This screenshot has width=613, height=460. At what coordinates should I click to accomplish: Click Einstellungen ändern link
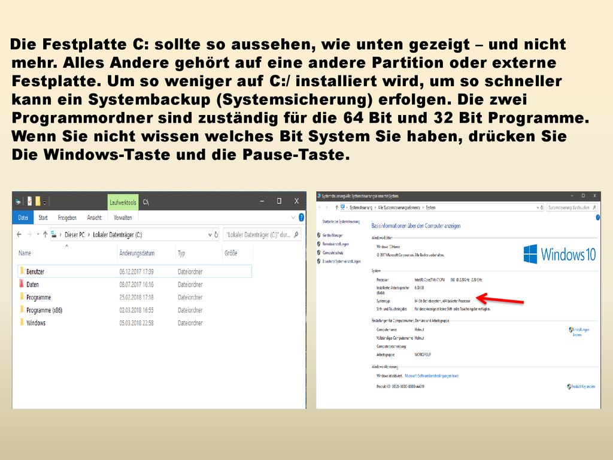tap(581, 332)
